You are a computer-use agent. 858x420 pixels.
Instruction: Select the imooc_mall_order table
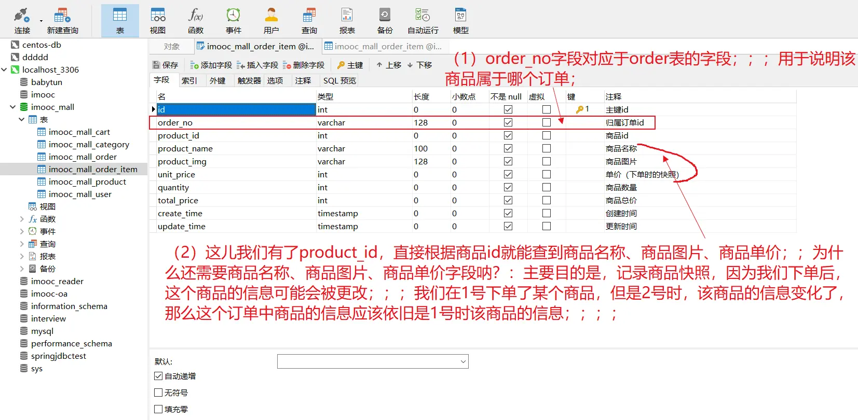pos(83,157)
